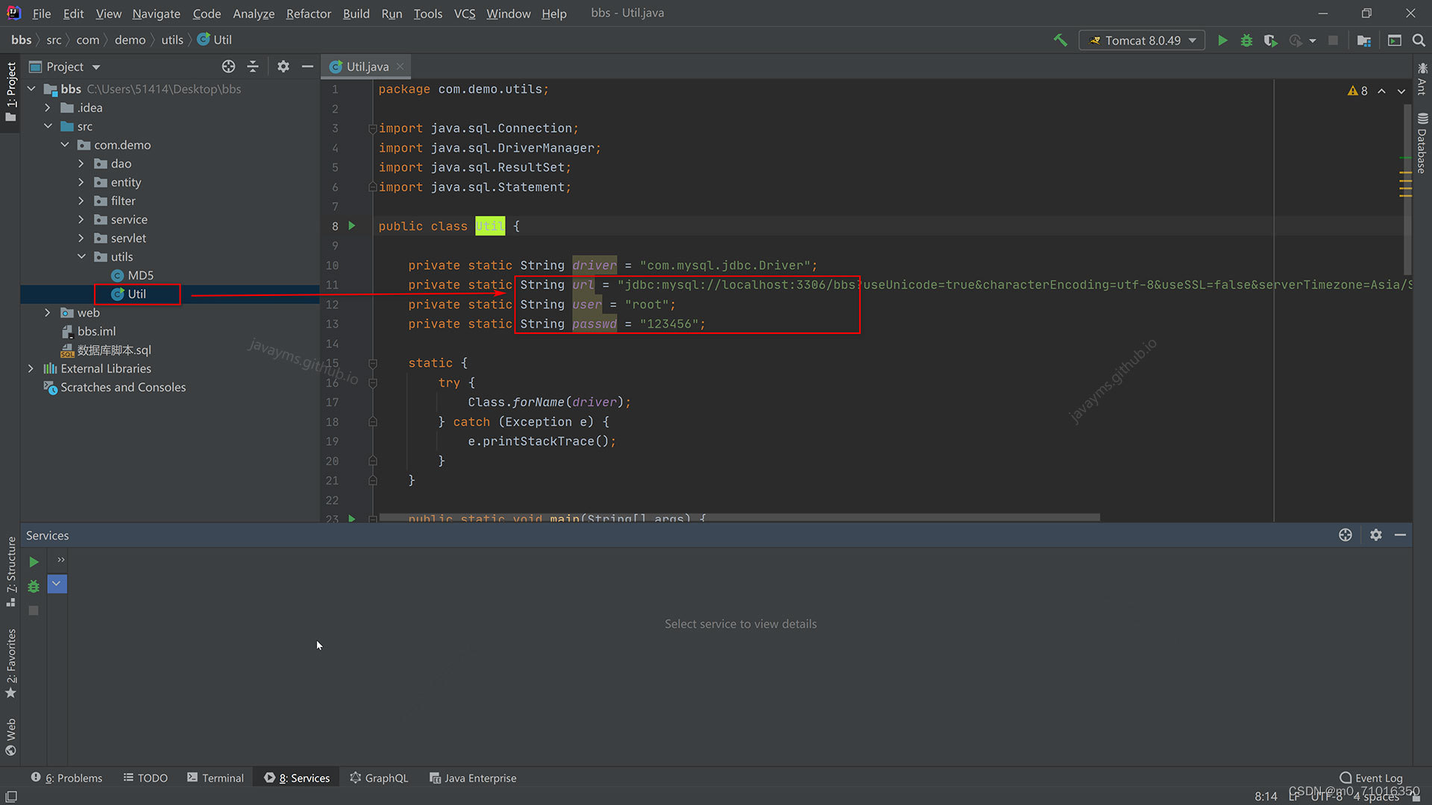Expand the dao package folder
1432x805 pixels.
click(x=81, y=163)
